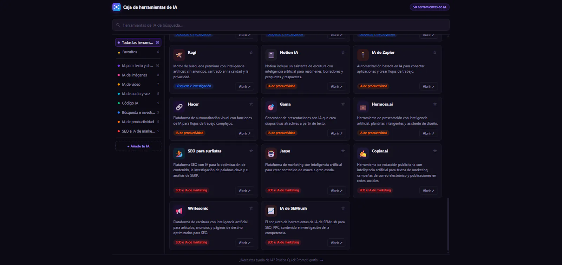562x265 pixels.
Task: Toggle favorite star on IA de Zapier
Action: 435,52
